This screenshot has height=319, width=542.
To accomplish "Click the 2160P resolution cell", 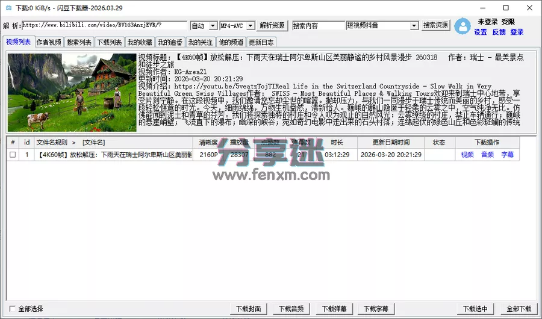I will tap(208, 155).
